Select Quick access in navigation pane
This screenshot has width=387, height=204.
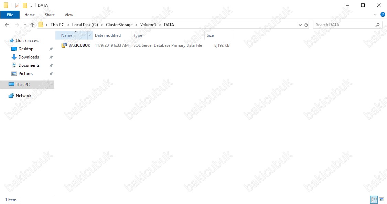point(28,41)
